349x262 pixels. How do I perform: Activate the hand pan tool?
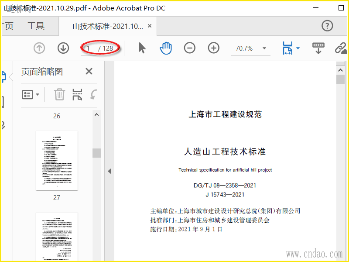(166, 48)
